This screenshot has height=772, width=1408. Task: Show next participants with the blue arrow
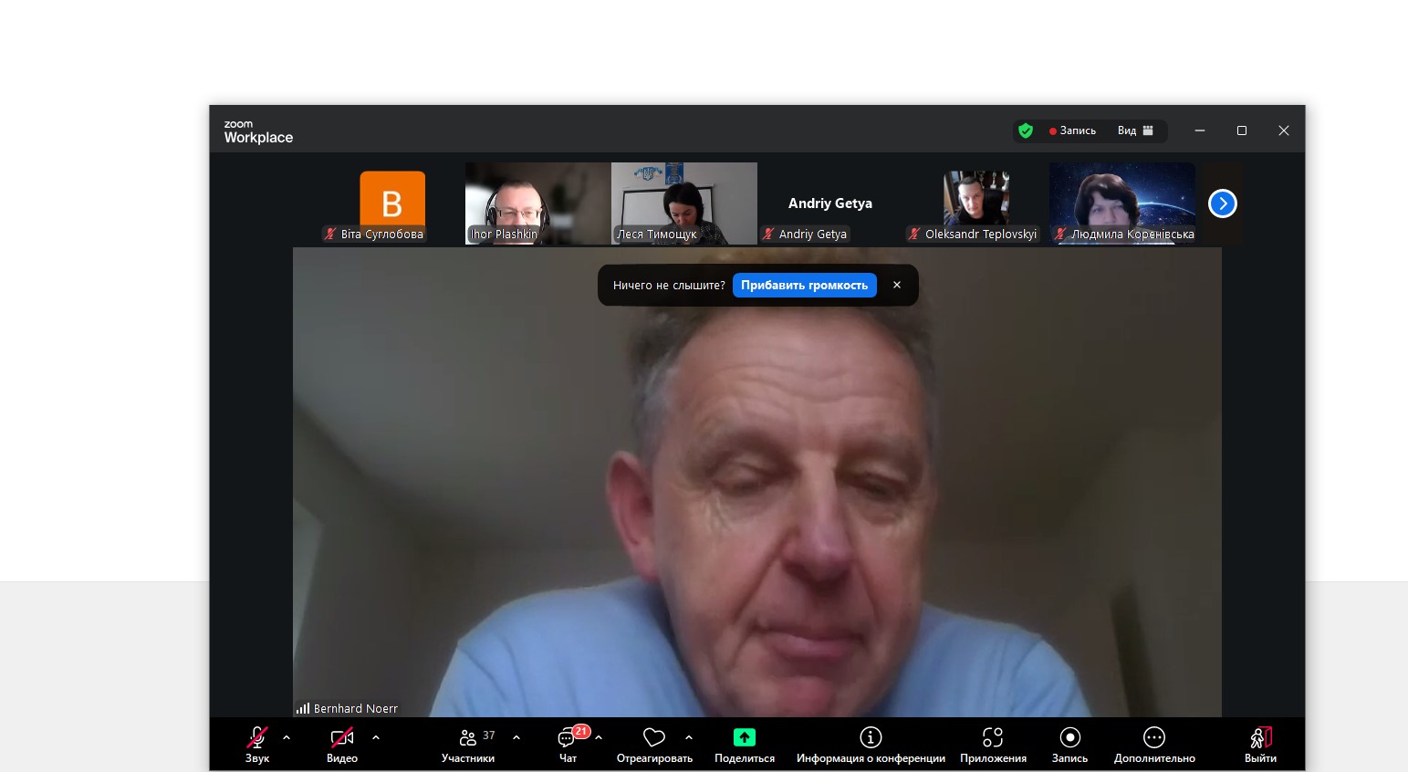[x=1222, y=203]
